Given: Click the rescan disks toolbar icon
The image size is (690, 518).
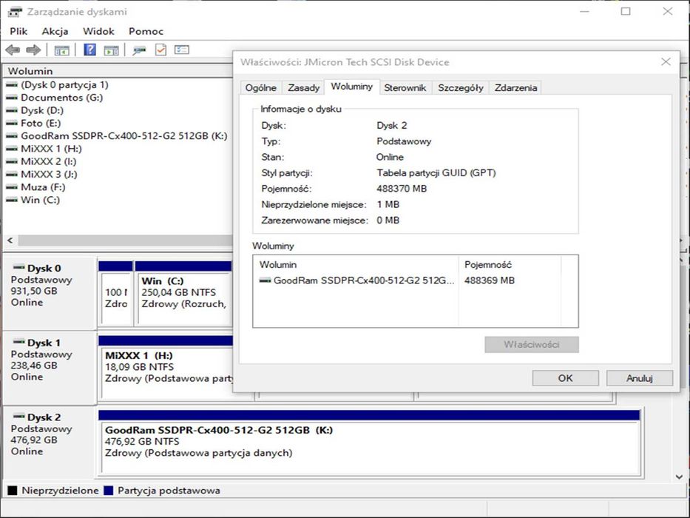Looking at the screenshot, I should click(139, 50).
